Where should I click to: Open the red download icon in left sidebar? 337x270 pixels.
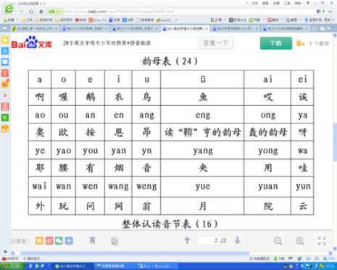point(5,106)
